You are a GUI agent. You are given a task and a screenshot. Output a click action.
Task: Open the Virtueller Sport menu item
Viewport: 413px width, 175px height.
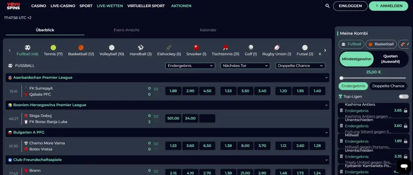coord(146,6)
